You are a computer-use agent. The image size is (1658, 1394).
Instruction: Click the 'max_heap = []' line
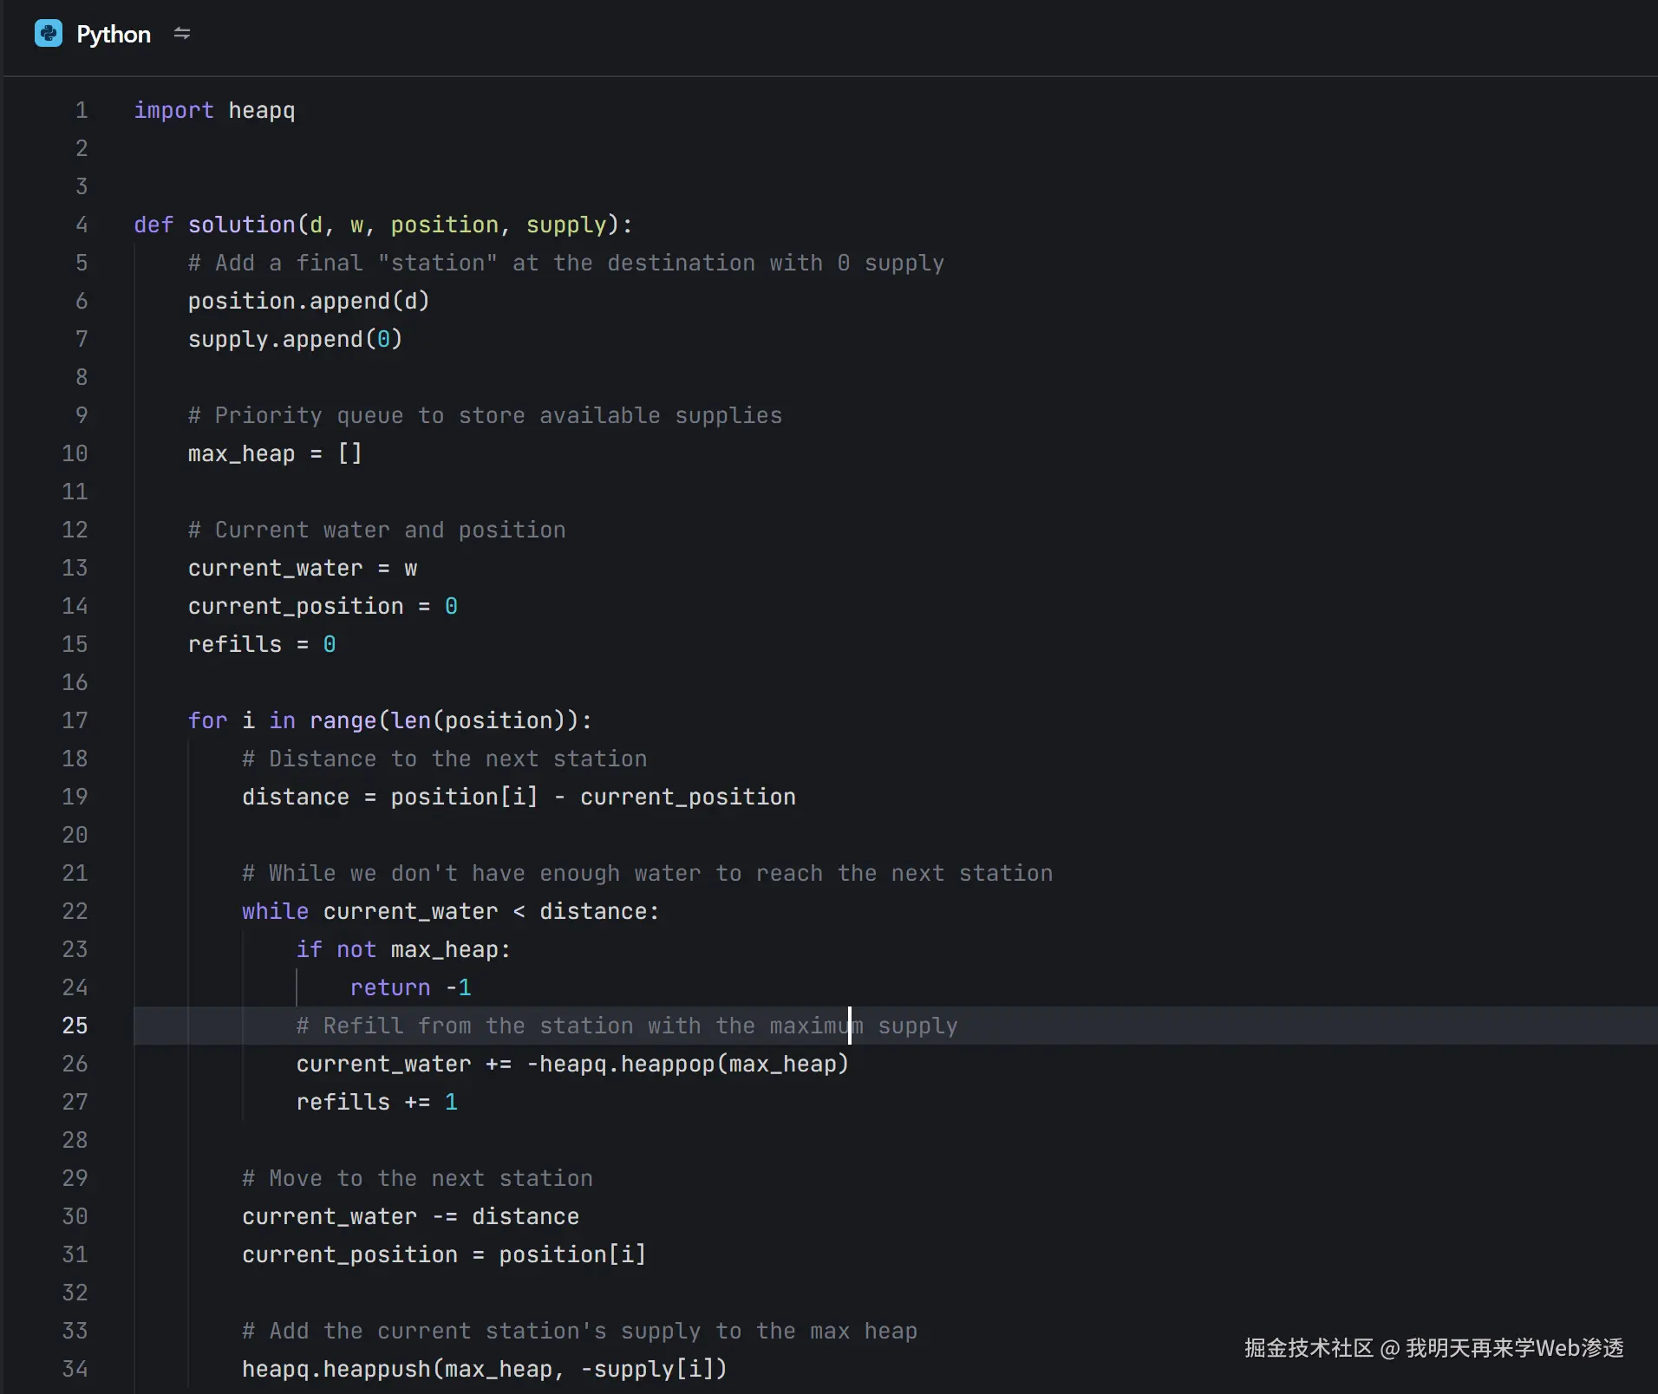click(275, 453)
